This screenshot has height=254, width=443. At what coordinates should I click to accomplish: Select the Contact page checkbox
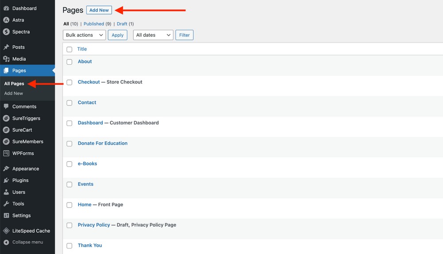(x=70, y=103)
